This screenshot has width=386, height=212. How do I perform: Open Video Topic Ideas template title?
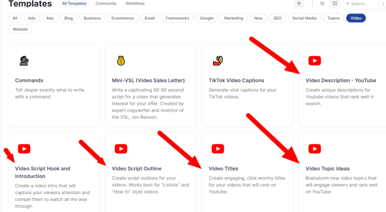pos(327,168)
